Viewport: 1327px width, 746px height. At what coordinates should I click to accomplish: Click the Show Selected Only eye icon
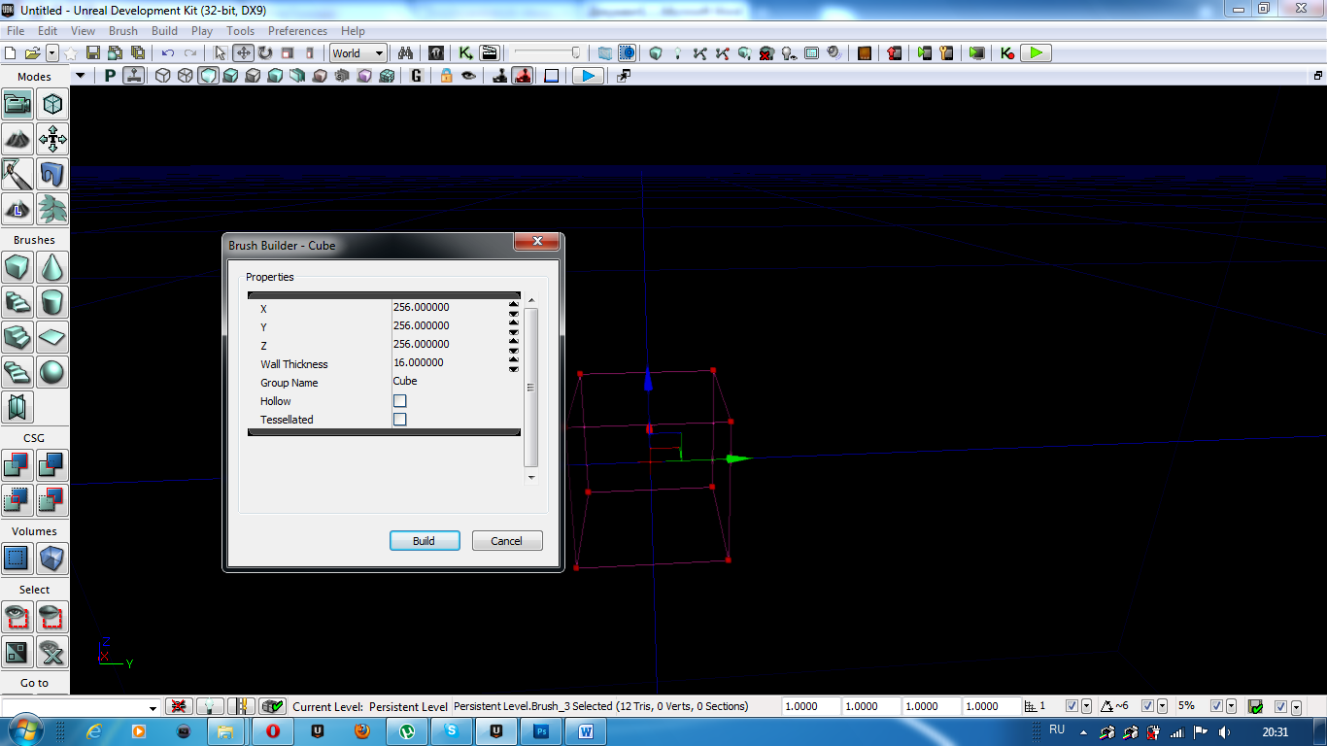[17, 616]
